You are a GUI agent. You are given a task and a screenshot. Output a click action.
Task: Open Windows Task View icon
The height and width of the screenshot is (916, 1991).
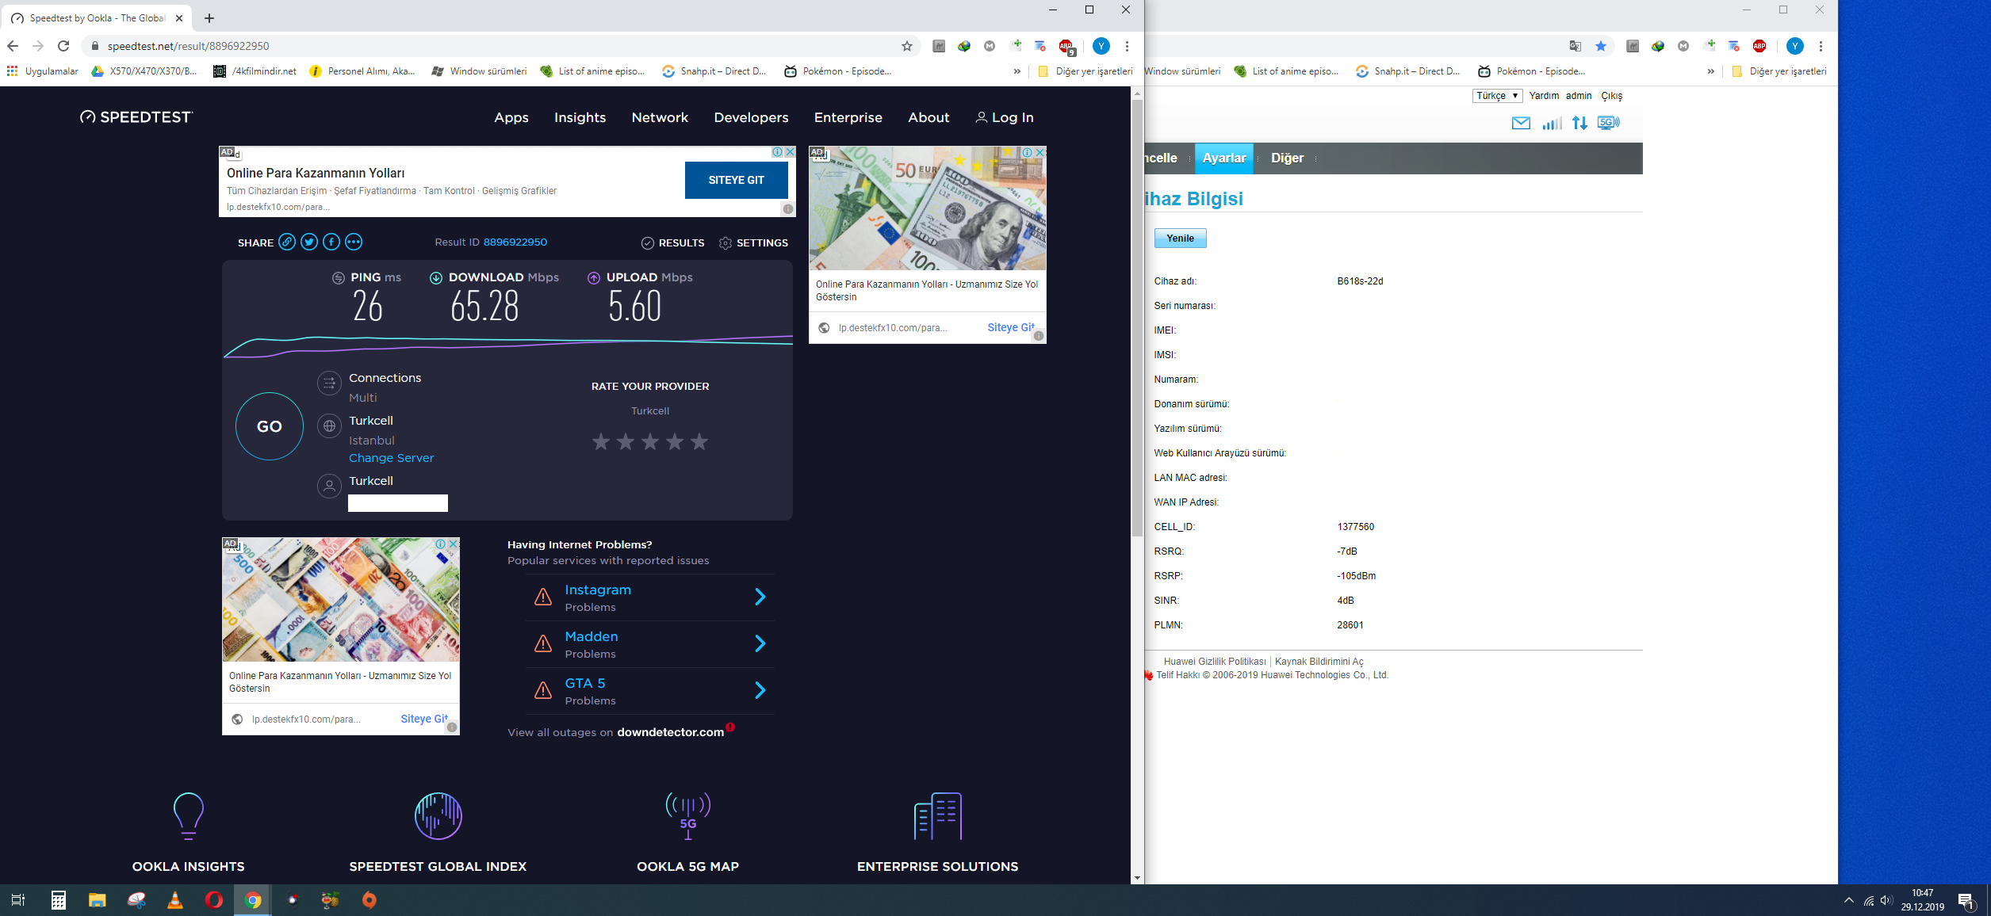click(17, 900)
